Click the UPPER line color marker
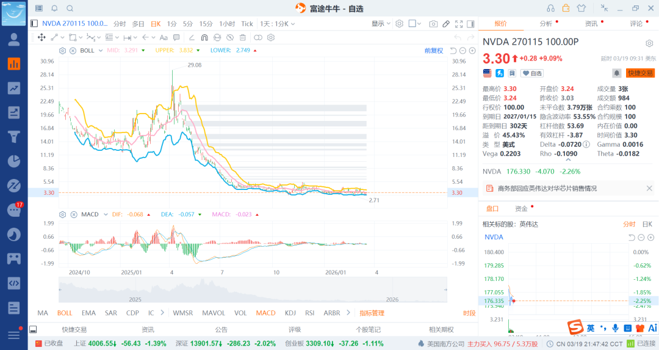The image size is (659, 350). point(198,51)
